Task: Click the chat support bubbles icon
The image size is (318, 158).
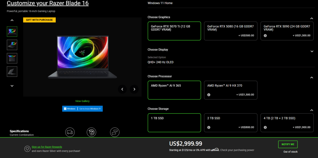Action: 115,132
